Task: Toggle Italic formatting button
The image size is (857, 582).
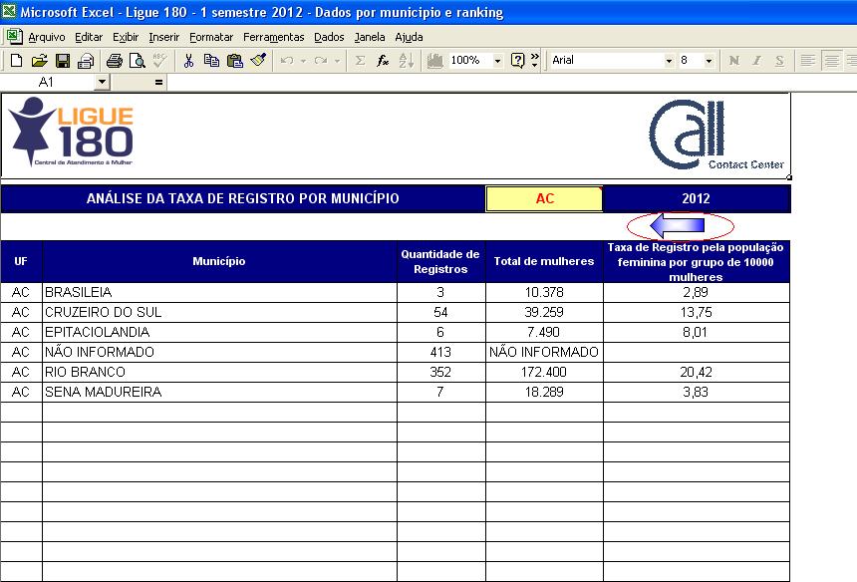Action: tap(757, 61)
